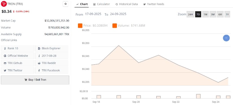Image resolution: width=233 pixels, height=105 pixels.
Task: Switch to the Calculator tab
Action: [x=101, y=4]
